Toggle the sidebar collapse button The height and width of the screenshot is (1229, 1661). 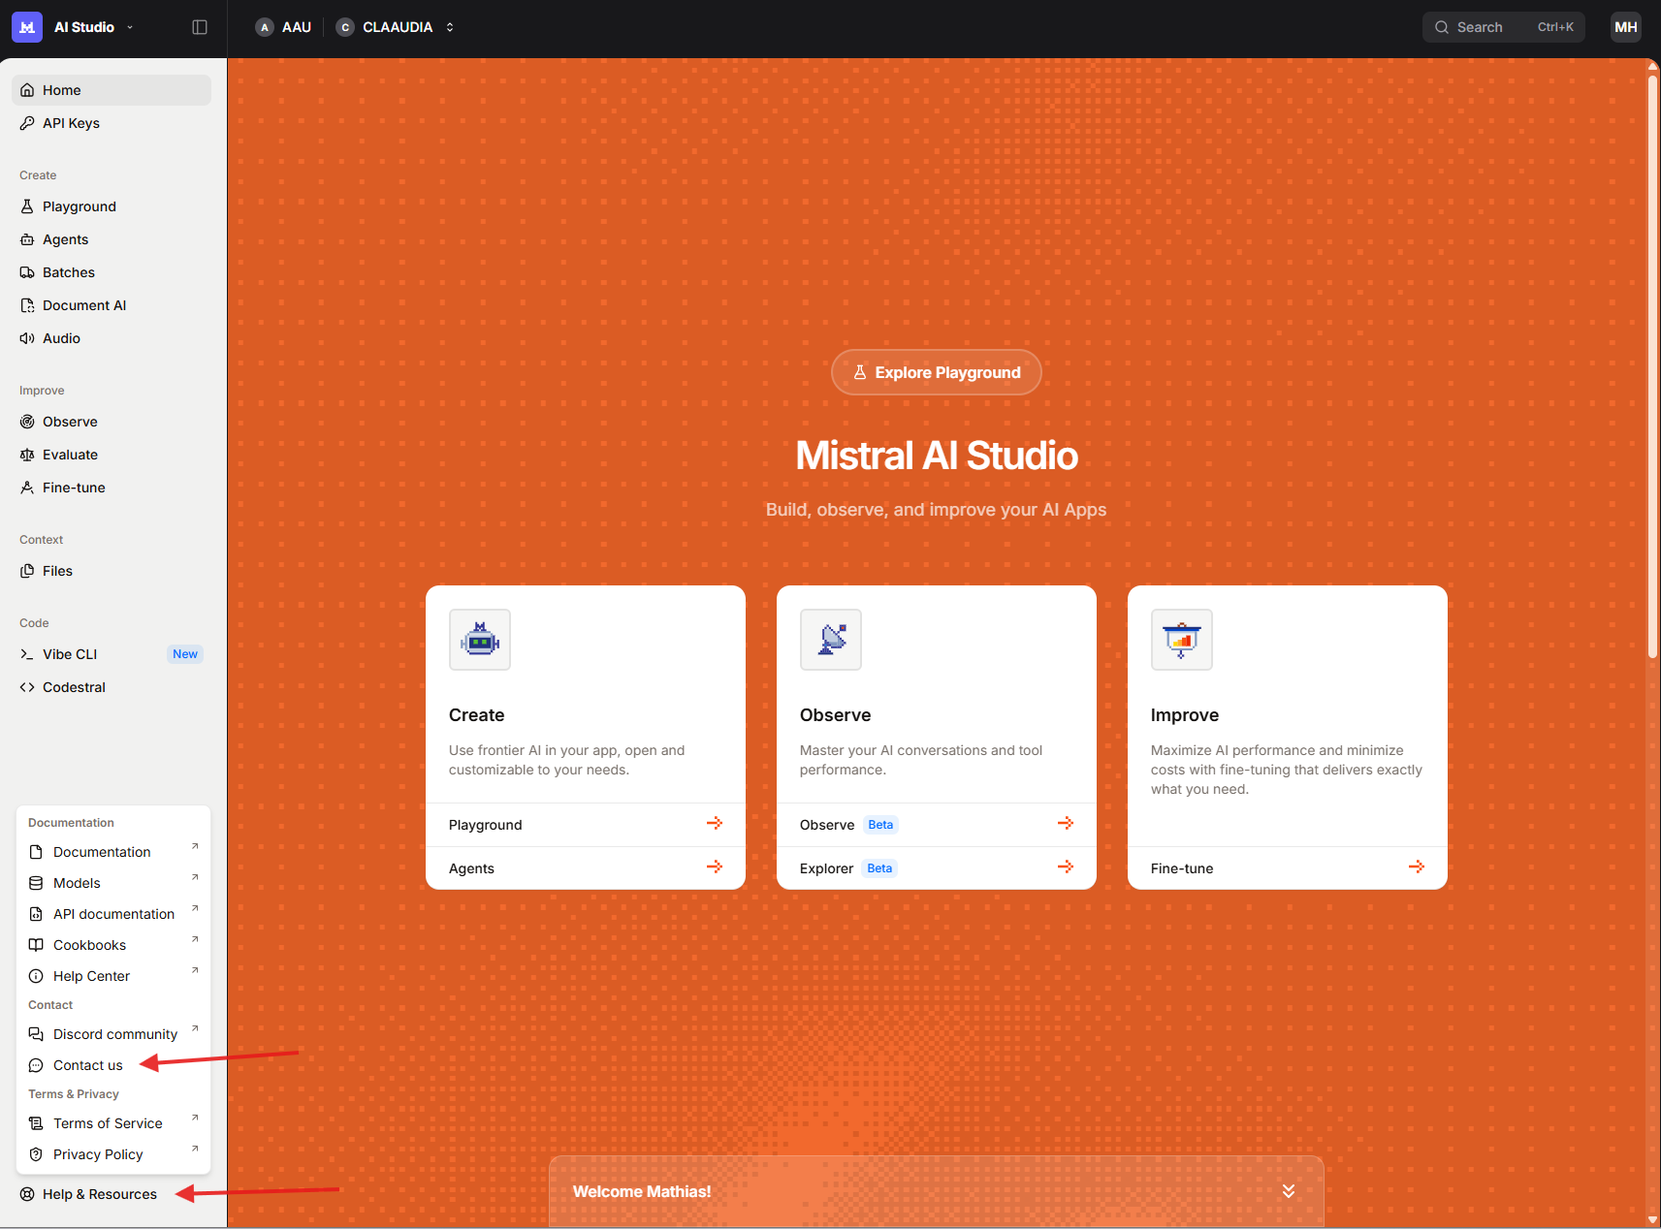click(x=200, y=26)
